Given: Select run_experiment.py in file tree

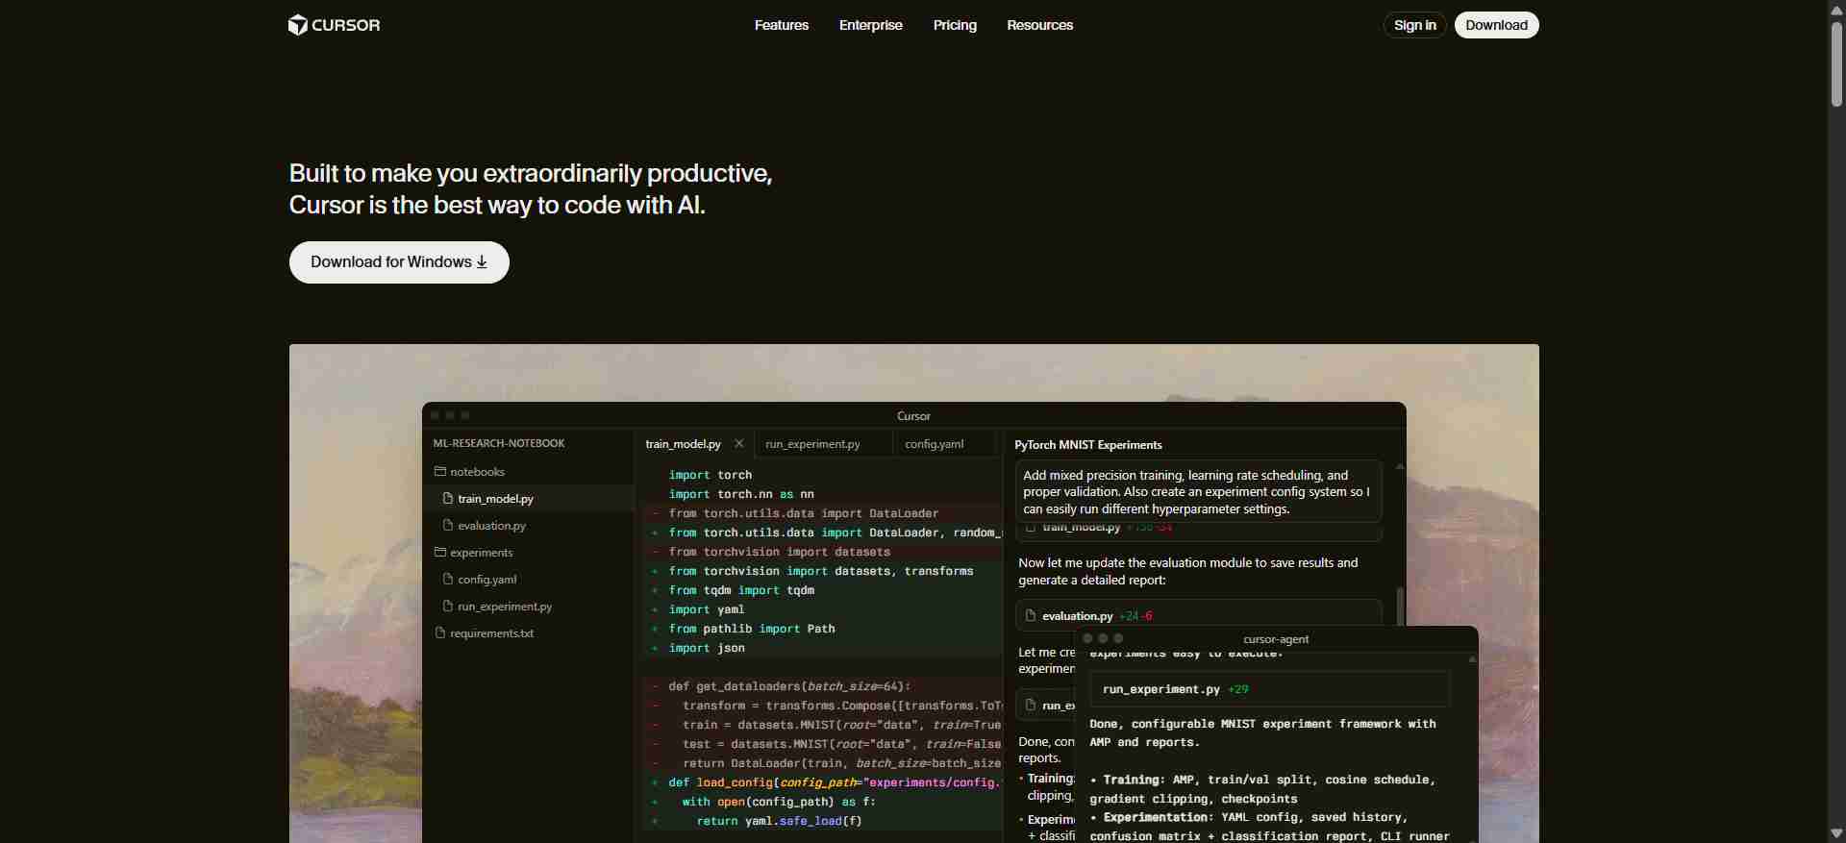Looking at the screenshot, I should tap(504, 607).
